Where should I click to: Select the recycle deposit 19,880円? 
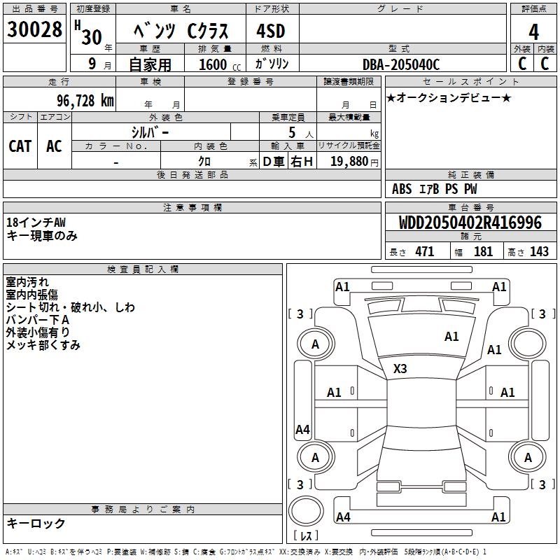pos(354,162)
